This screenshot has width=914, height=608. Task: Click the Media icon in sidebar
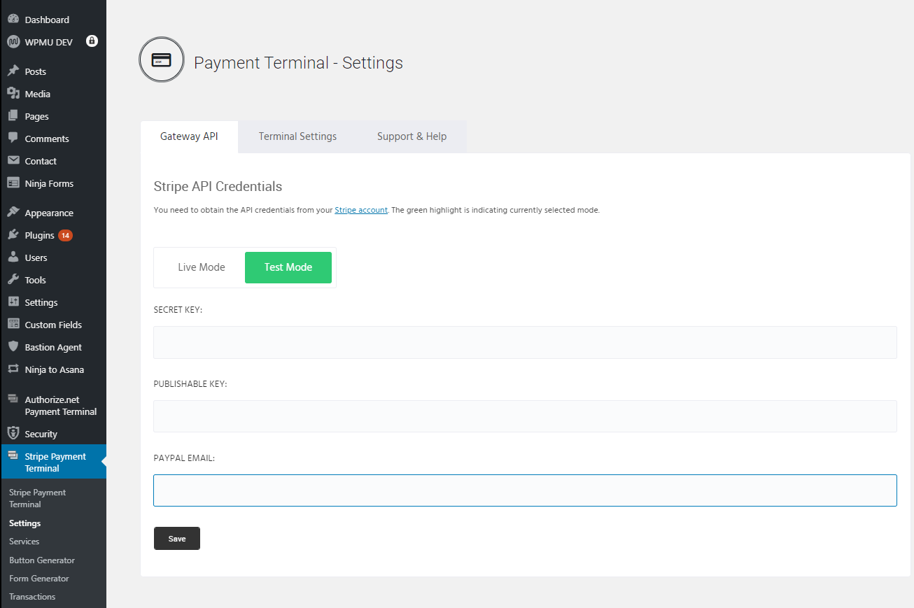(13, 94)
